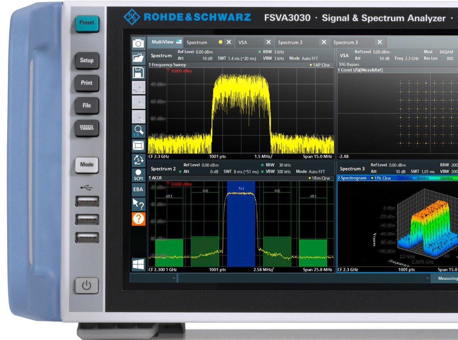The image size is (458, 340).
Task: Click the blue Tx1 channel bar in ACLR
Action: point(241,229)
